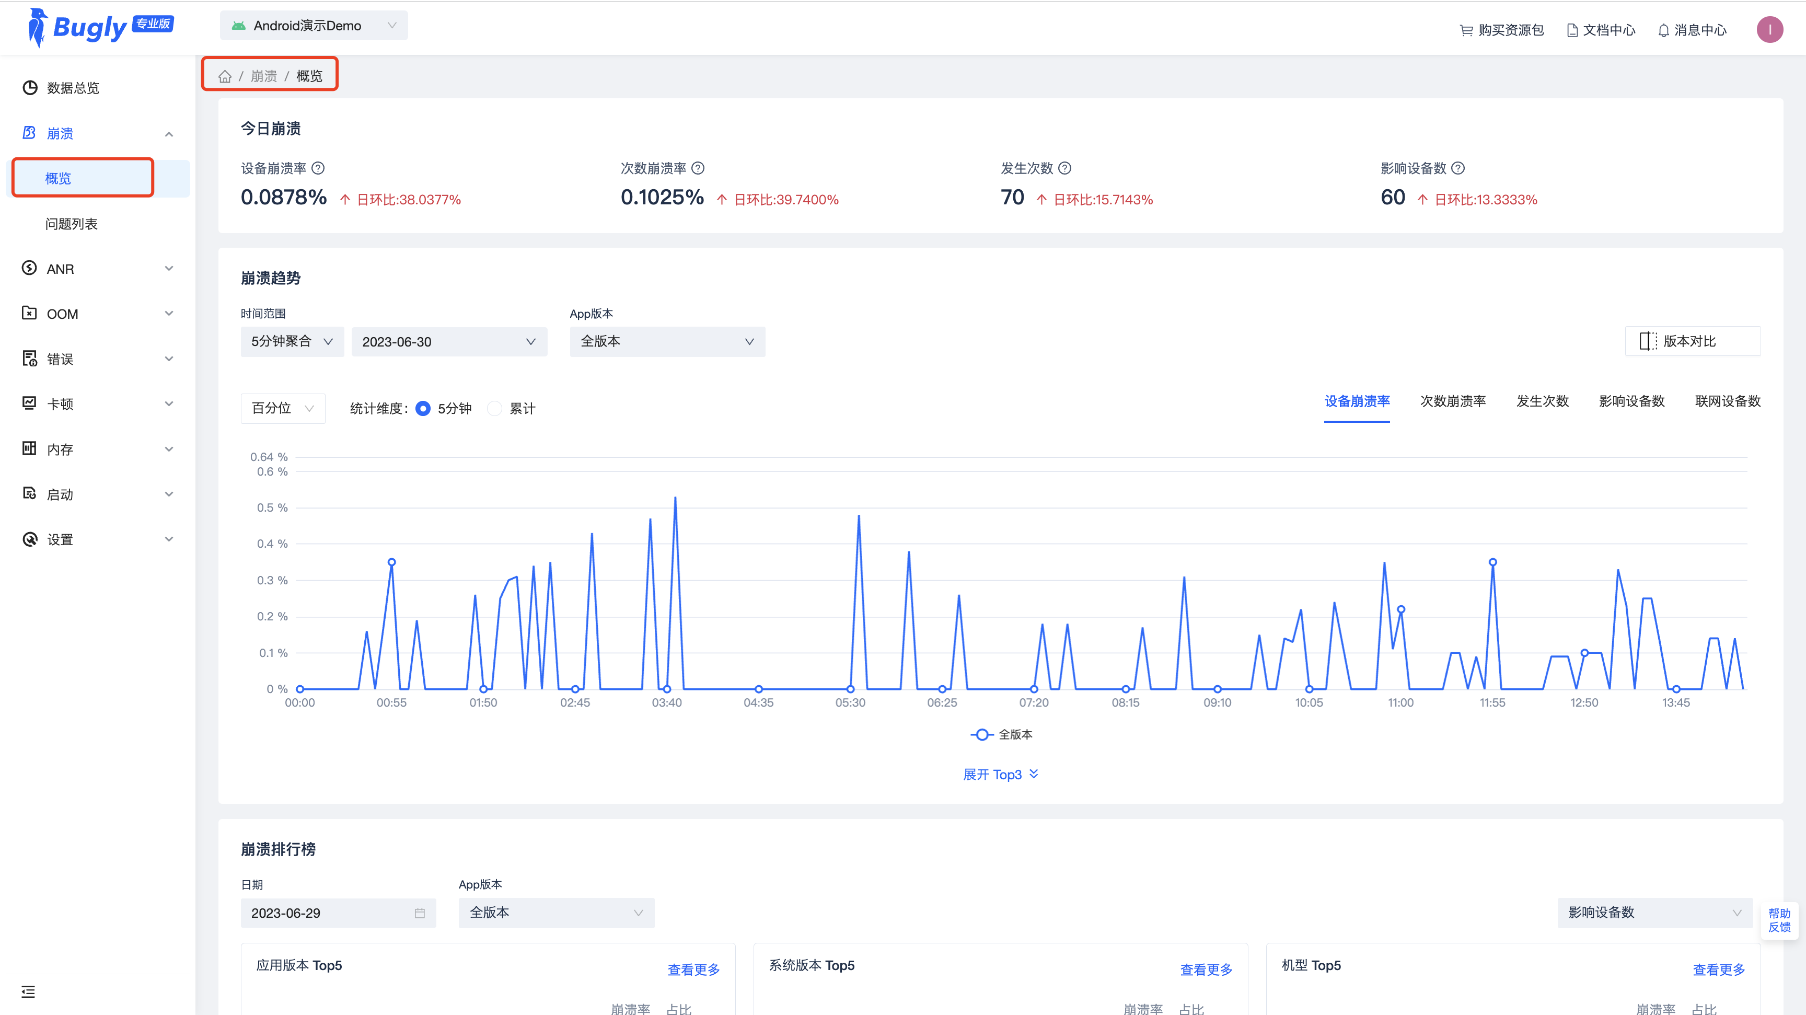1806x1015 pixels.
Task: Click the ANR sidebar icon
Action: [x=29, y=268]
